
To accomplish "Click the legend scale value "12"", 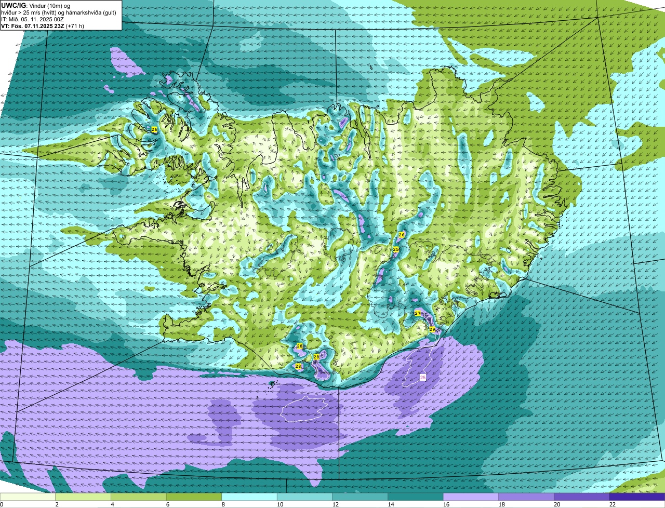I will tap(335, 504).
